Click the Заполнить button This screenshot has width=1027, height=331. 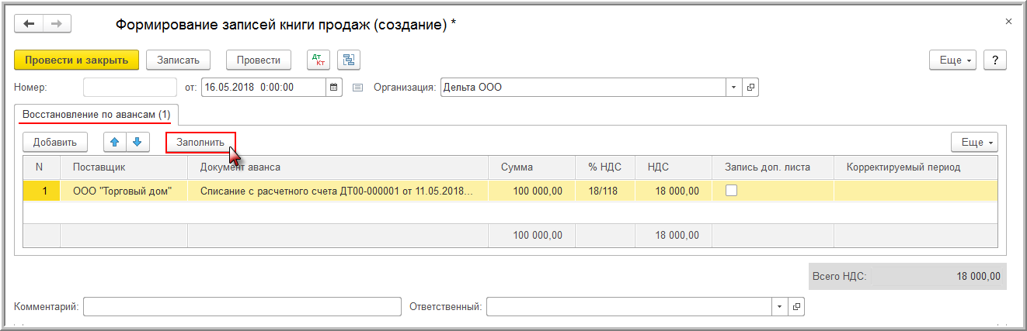[x=200, y=143]
